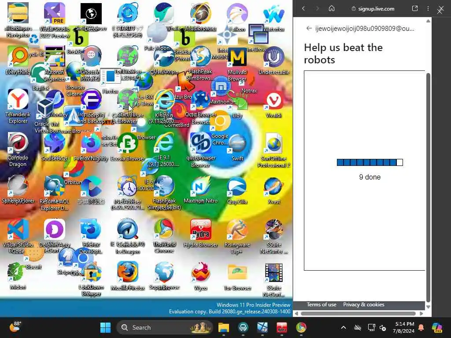
Task: Show hidden system tray icons
Action: [344, 327]
